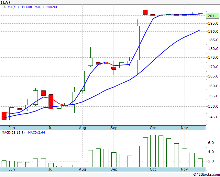This screenshot has width=220, height=177.
Task: Select the 185.0 price axis label
Action: click(213, 40)
